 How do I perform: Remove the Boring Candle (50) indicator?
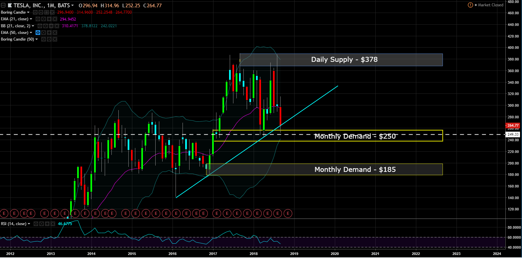55,39
